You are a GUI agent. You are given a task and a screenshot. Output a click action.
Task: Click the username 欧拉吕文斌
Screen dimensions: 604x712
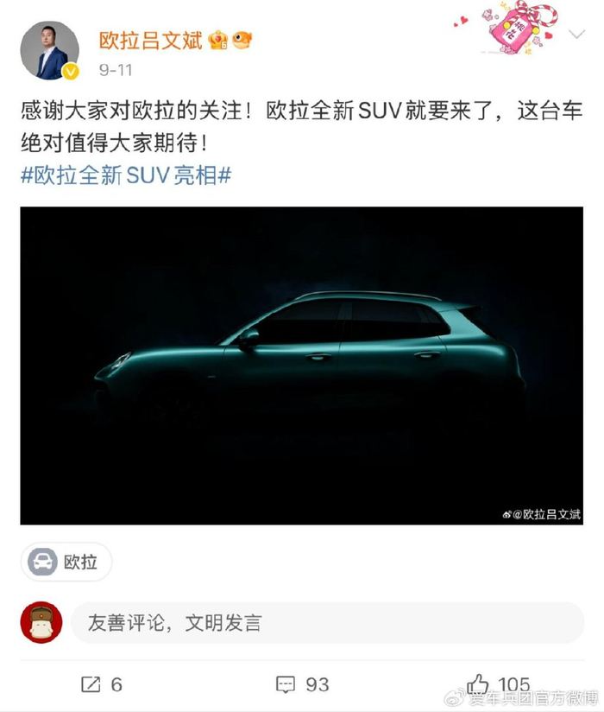pyautogui.click(x=150, y=41)
